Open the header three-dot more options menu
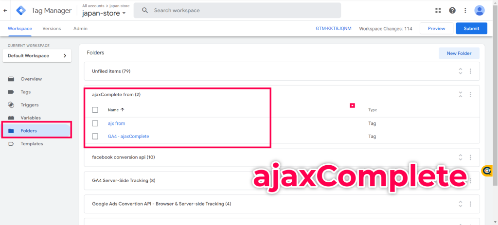Image resolution: width=498 pixels, height=225 pixels. [x=465, y=11]
